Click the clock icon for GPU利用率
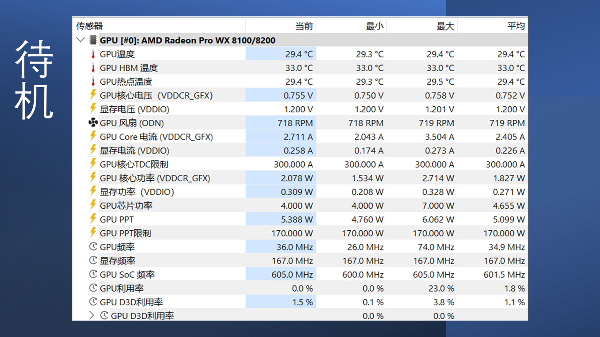 pyautogui.click(x=93, y=288)
